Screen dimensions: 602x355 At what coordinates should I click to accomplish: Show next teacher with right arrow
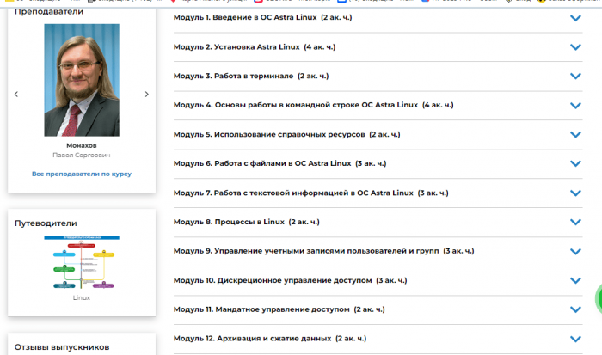[147, 94]
